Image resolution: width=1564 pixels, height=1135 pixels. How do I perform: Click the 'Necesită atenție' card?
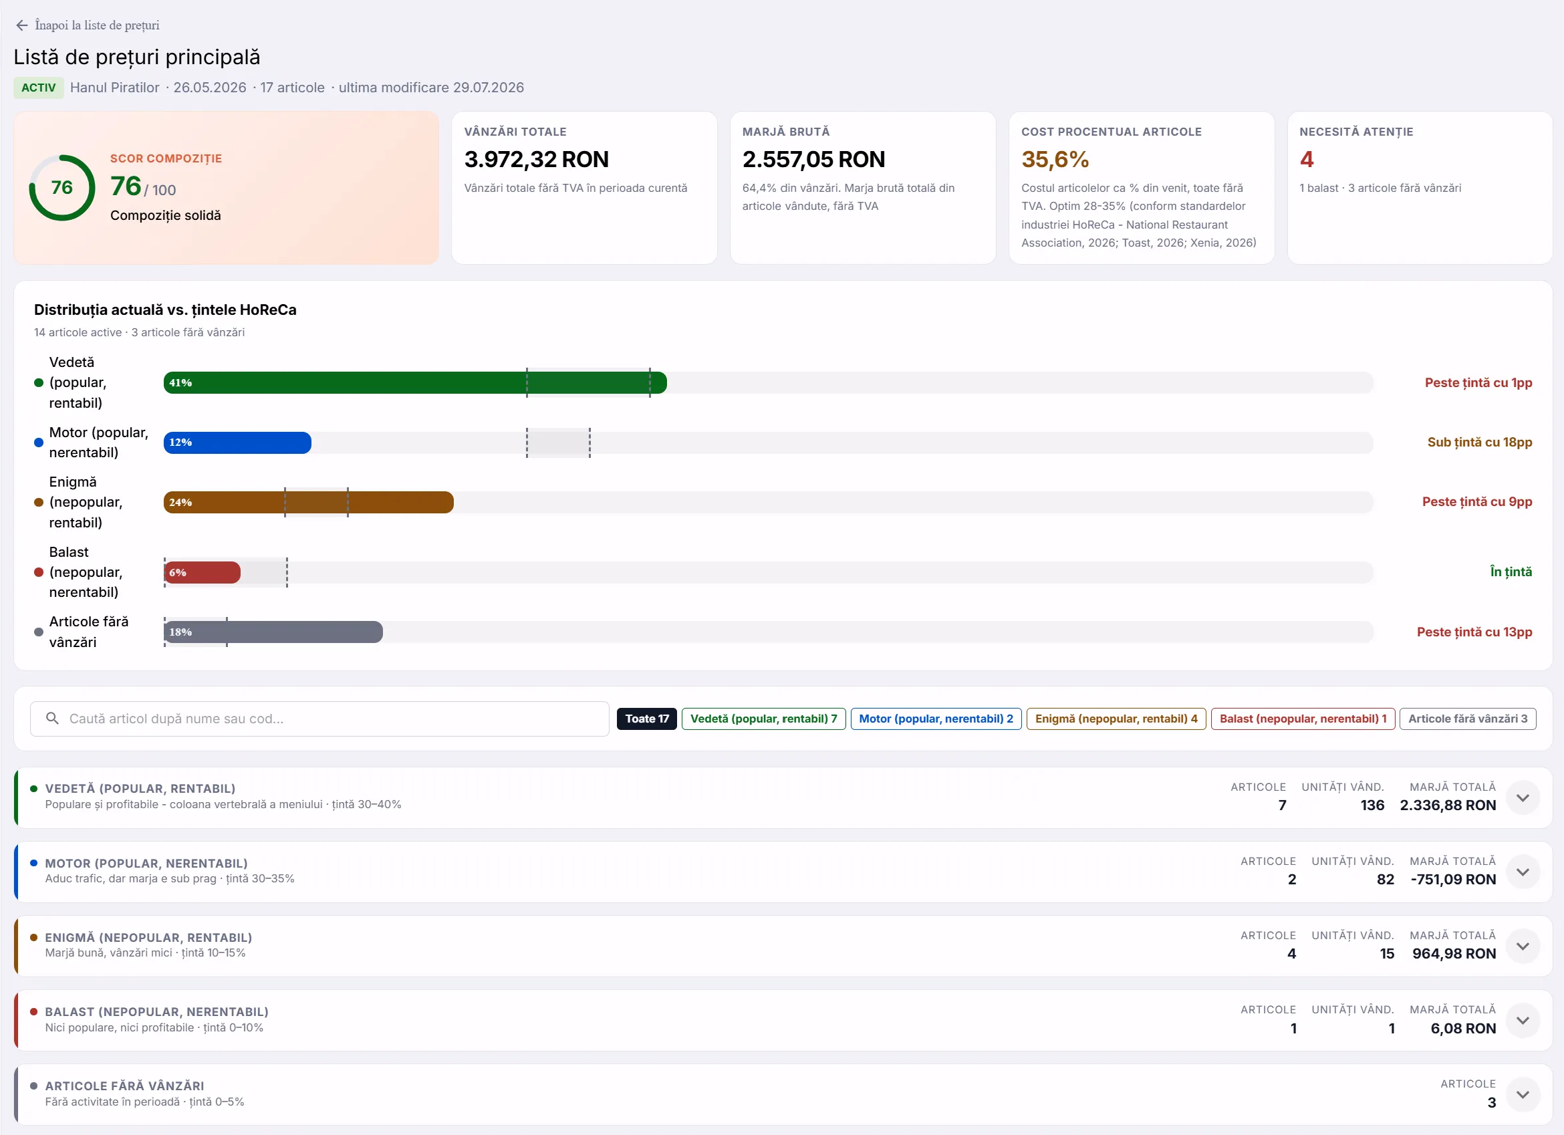(x=1420, y=188)
